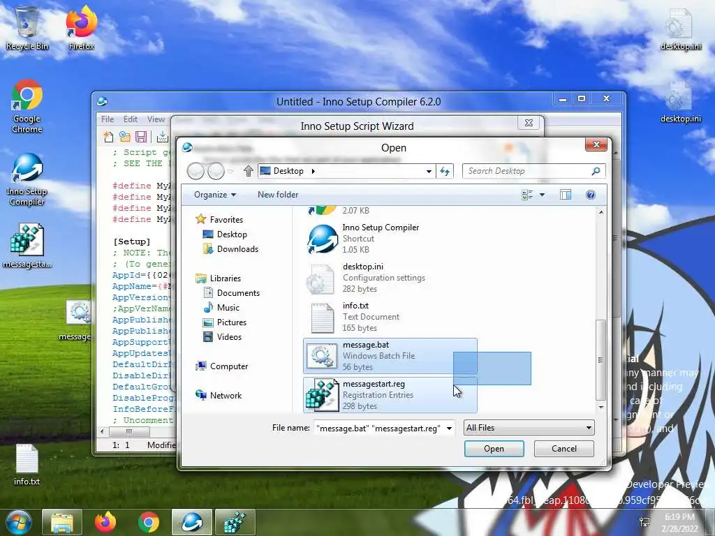The image size is (715, 536).
Task: Open the Recycle Bin desktop icon
Action: (x=27, y=28)
